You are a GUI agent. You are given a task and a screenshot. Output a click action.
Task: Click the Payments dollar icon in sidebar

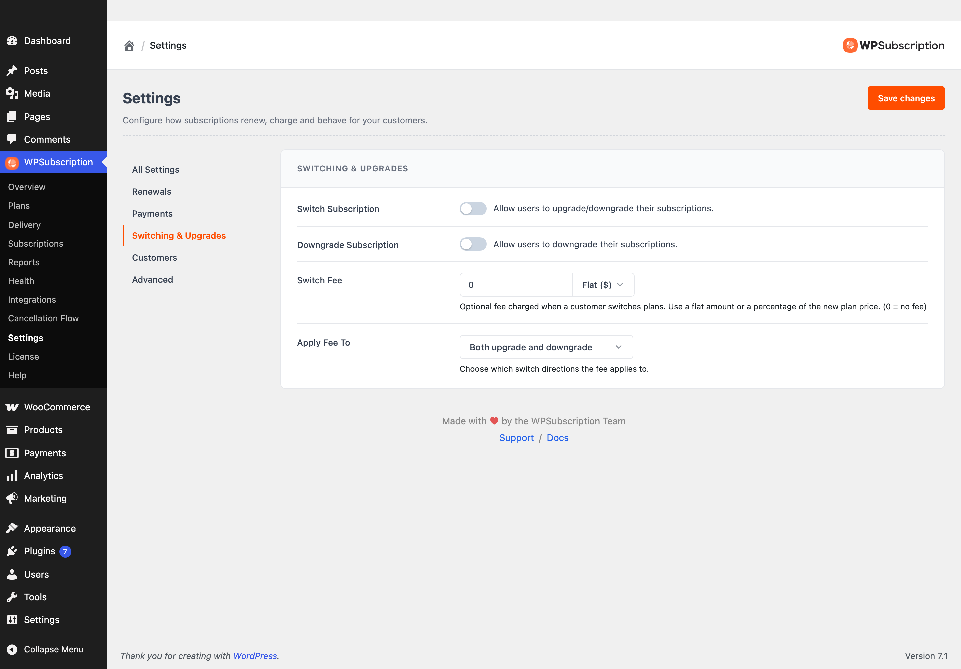tap(12, 453)
